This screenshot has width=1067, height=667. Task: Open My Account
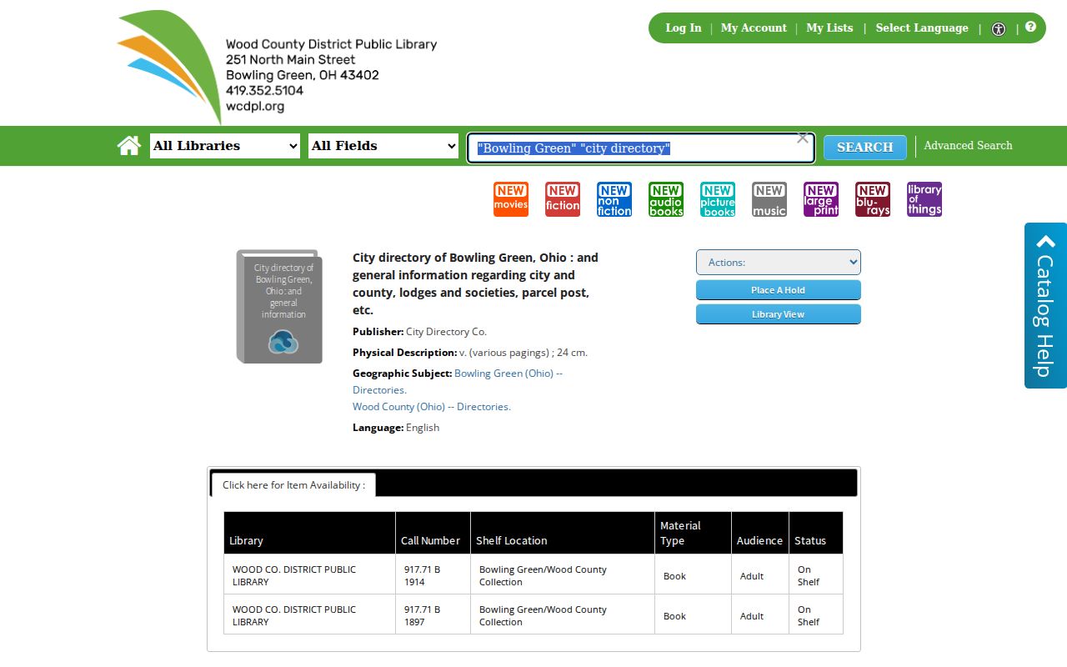pyautogui.click(x=754, y=28)
